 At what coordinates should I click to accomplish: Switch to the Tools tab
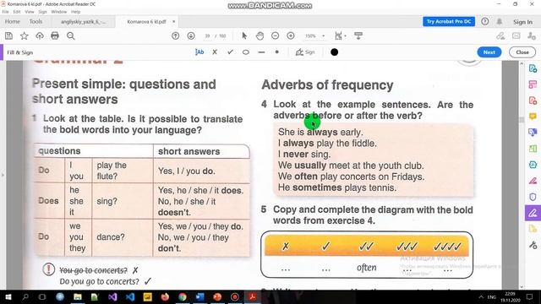[x=36, y=21]
